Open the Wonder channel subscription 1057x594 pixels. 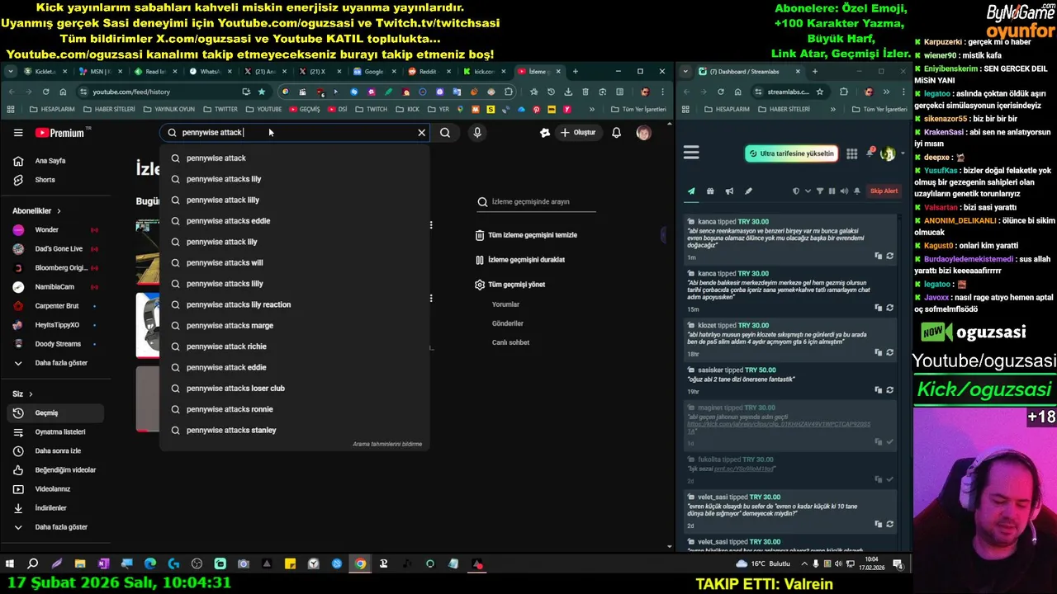pos(54,229)
